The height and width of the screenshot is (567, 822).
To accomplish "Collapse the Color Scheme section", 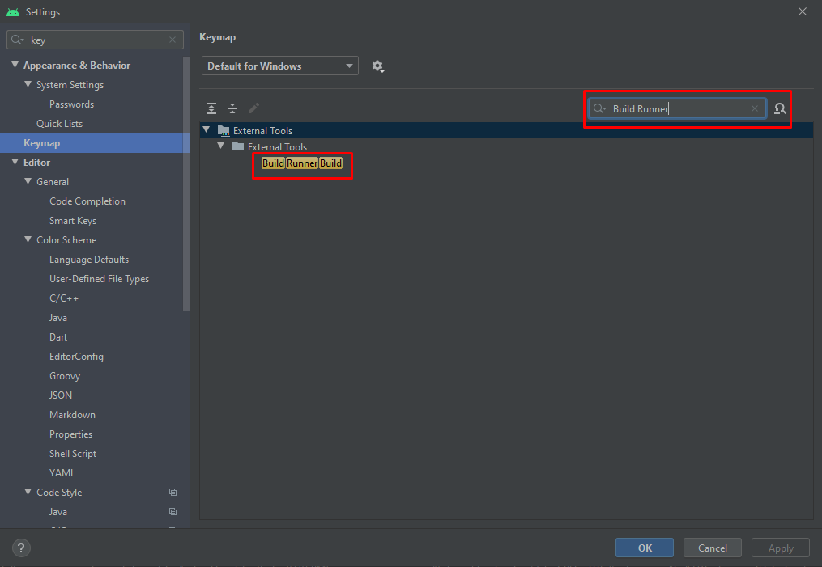I will tap(28, 239).
